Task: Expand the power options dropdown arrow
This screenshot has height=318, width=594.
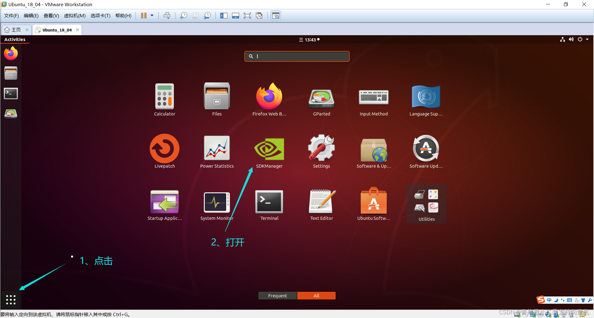Action: (x=152, y=16)
